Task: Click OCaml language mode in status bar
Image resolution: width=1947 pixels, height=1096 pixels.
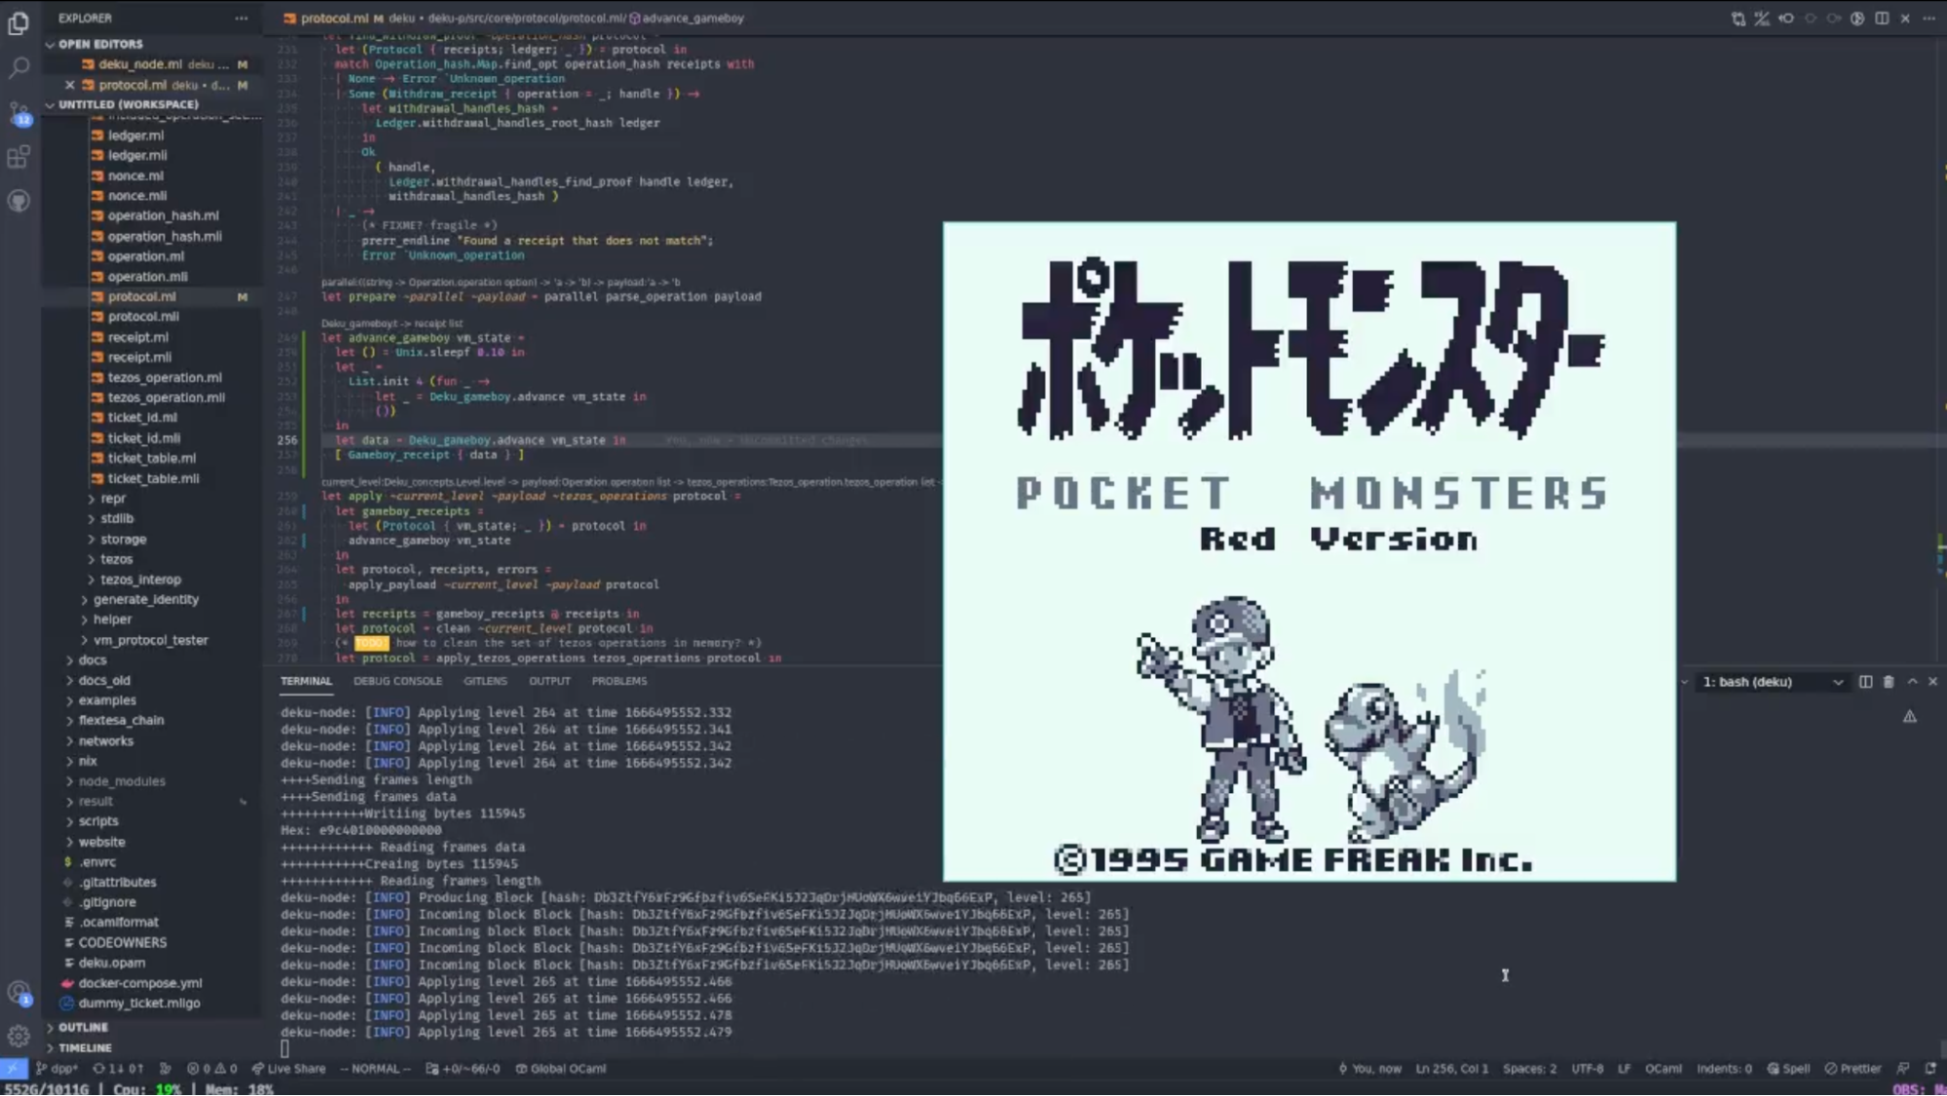Action: click(x=1663, y=1069)
